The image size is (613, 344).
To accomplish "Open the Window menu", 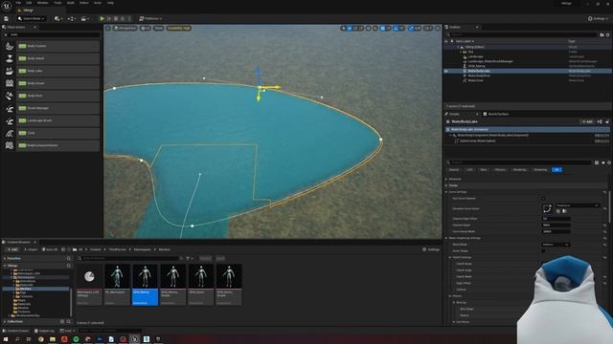I will (x=42, y=3).
